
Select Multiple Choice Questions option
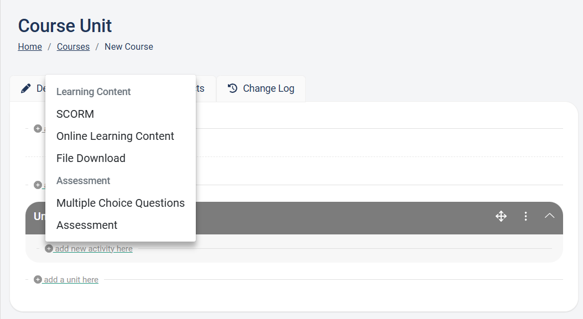pos(121,203)
